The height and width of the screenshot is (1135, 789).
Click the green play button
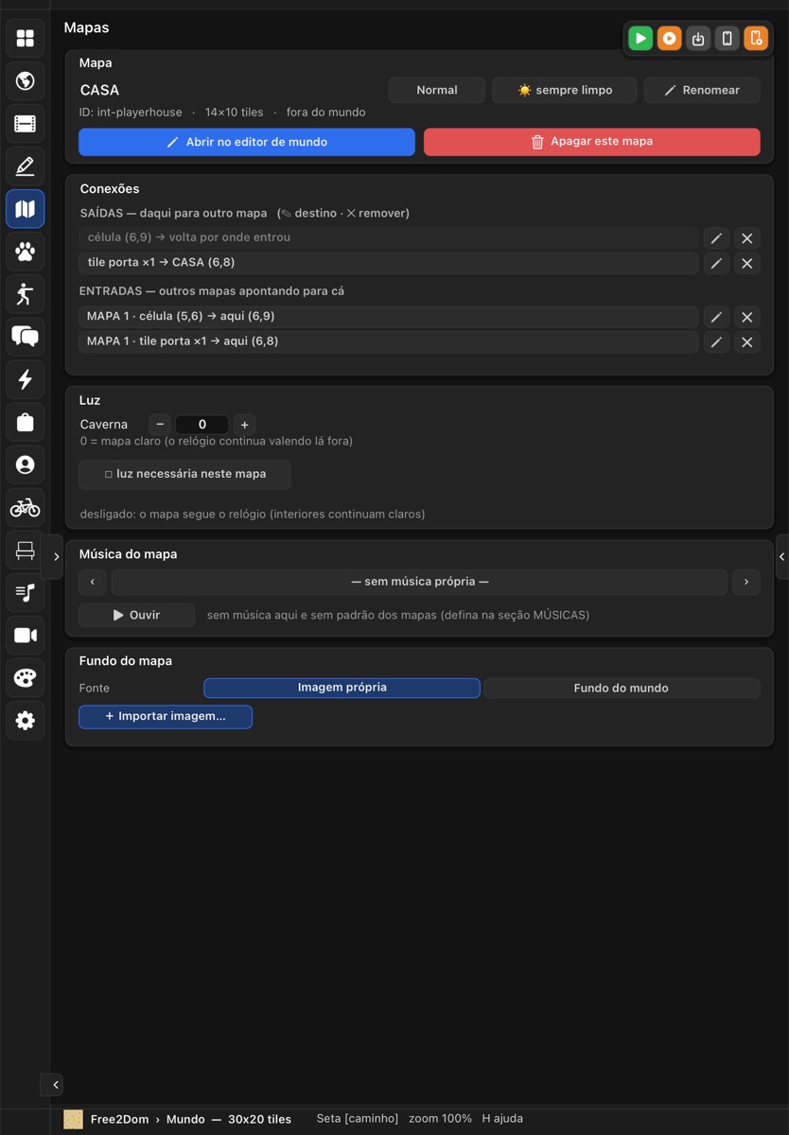(x=640, y=38)
